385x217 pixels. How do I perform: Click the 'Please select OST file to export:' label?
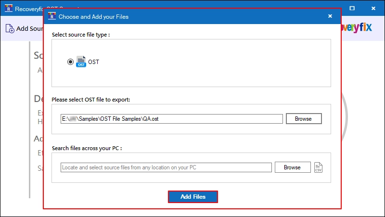pos(91,100)
